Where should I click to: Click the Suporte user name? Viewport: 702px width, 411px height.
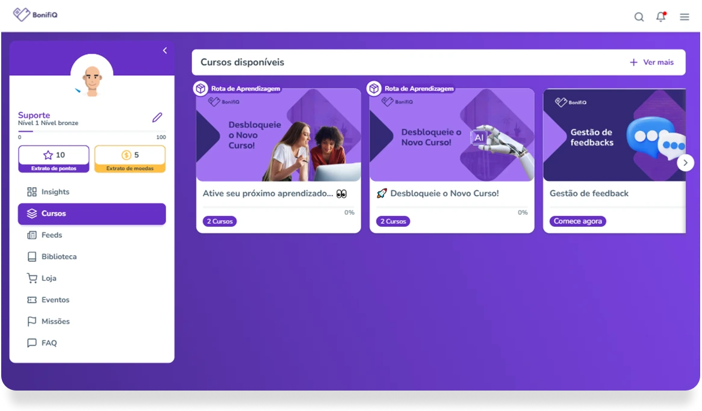[x=34, y=115]
